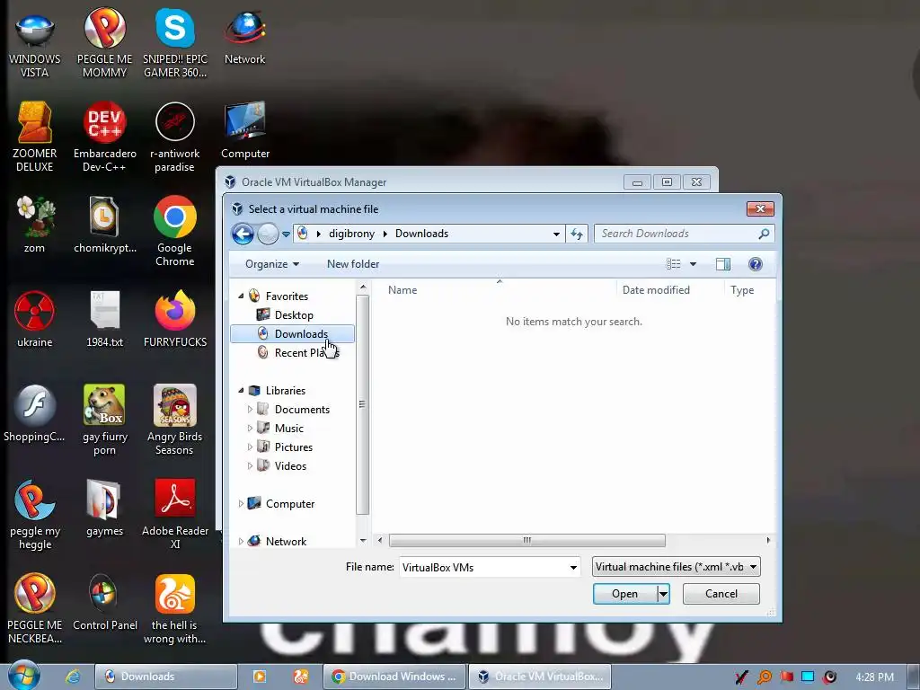The image size is (920, 690).
Task: Select the Control Panel desktop icon
Action: [x=104, y=603]
